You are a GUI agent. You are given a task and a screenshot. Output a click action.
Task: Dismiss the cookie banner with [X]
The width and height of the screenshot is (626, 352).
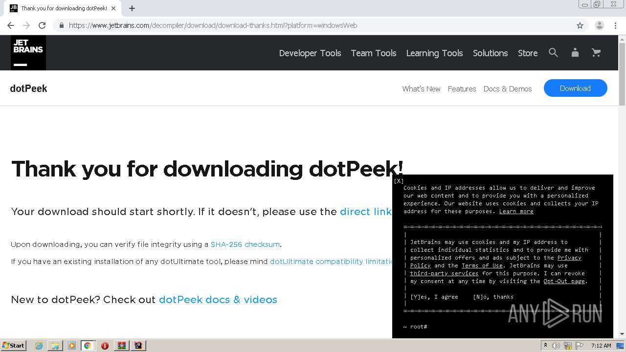[x=399, y=181]
